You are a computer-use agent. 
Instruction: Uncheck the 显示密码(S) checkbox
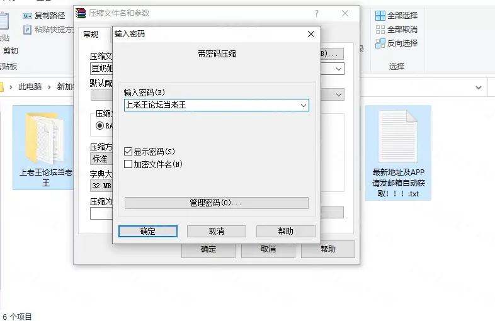point(128,152)
